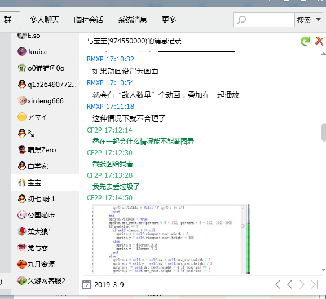Open the 临时会话 tab
The height and width of the screenshot is (299, 326).
[x=89, y=20]
